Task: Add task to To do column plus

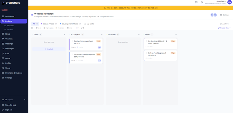Action: click(65, 34)
